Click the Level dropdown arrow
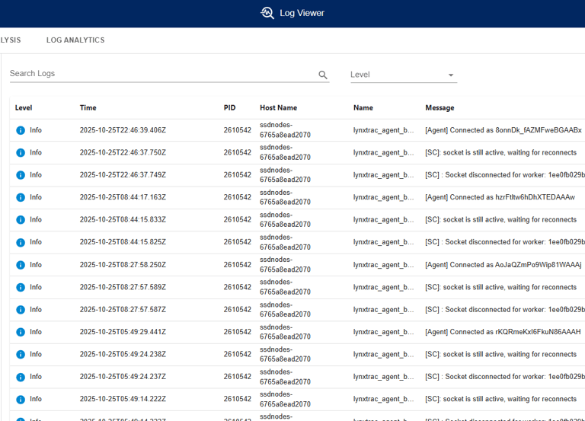 [451, 75]
